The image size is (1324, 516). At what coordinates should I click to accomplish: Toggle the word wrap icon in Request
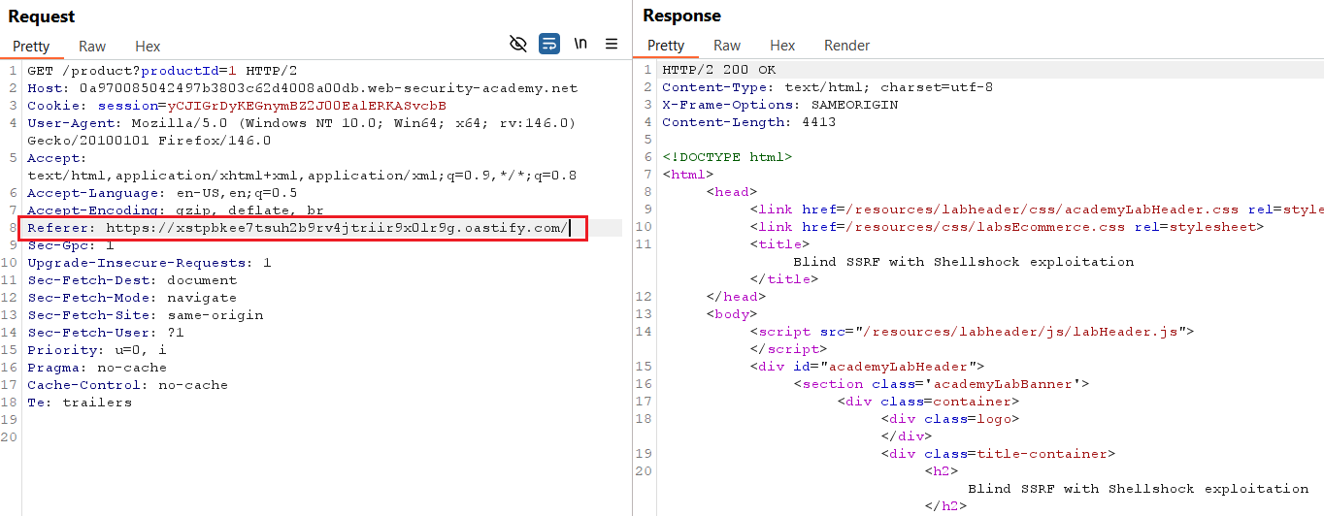click(549, 44)
